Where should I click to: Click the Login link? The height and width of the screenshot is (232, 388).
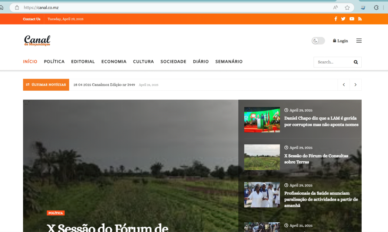click(x=340, y=41)
